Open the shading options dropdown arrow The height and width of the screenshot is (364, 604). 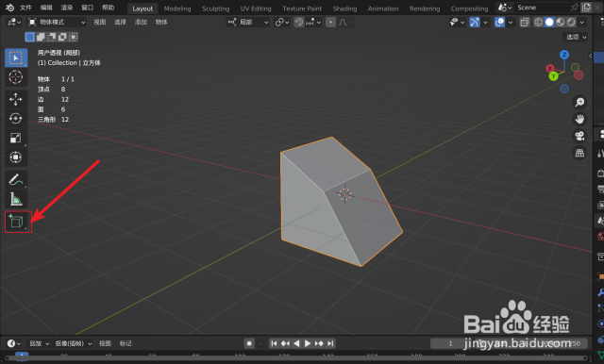(582, 23)
